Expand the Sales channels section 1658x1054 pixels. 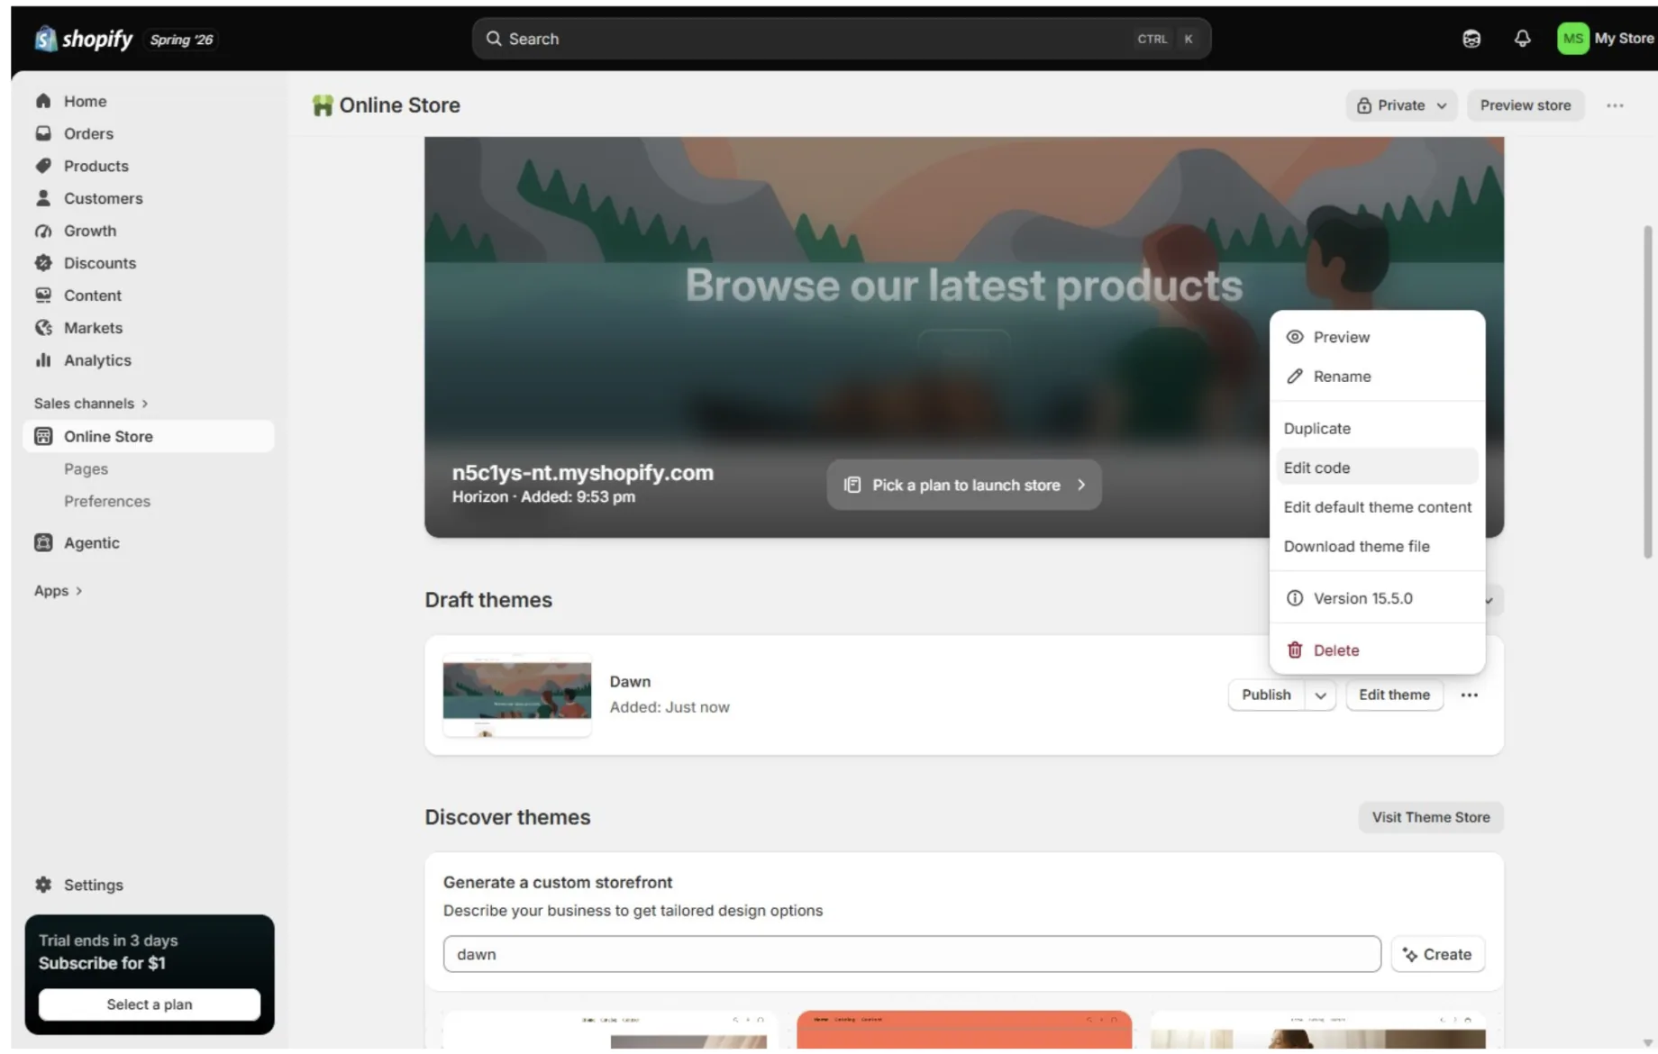point(91,404)
